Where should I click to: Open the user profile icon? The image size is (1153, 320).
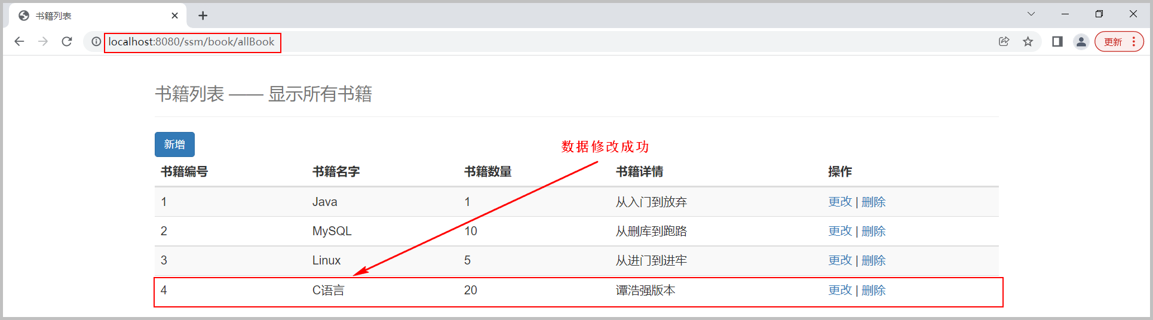point(1081,41)
